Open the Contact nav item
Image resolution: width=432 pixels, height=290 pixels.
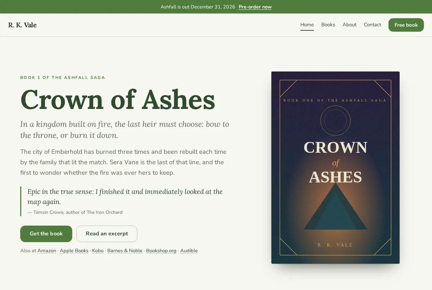click(x=372, y=25)
